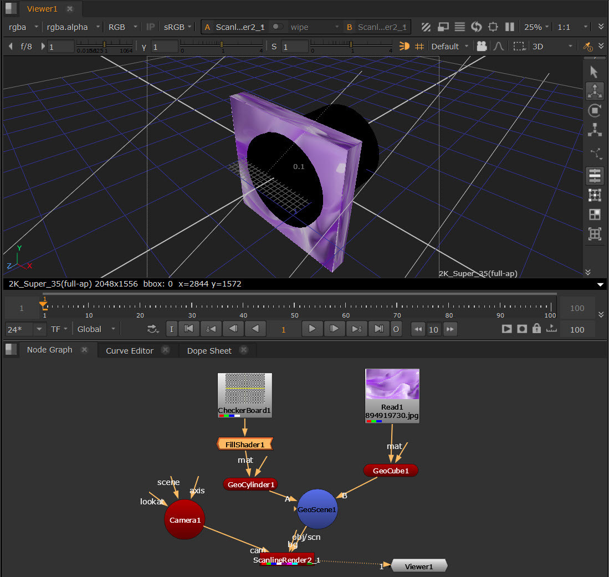Click the refresh viewer icon
Viewport: 609px width, 577px height.
[x=476, y=27]
